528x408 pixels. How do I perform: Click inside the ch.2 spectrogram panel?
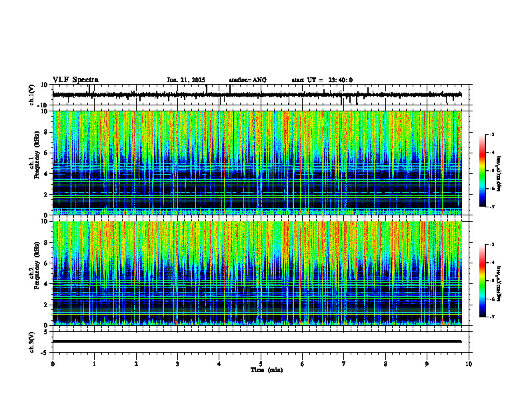click(x=257, y=273)
